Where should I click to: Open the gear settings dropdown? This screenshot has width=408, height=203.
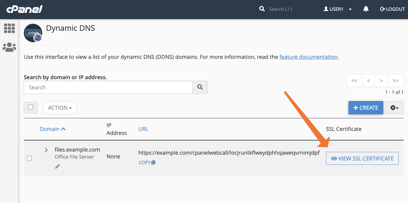pos(394,108)
